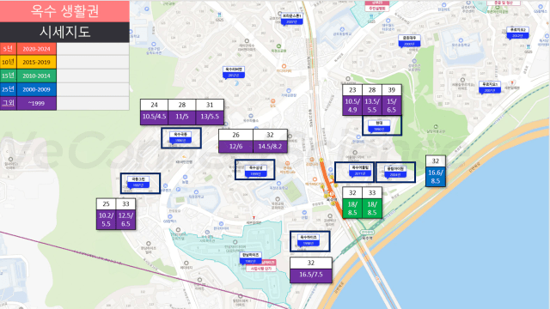Image resolution: width=550 pixels, height=309 pixels.
Task: Click the red 2020-2024 legend swatch
Action: (36, 49)
